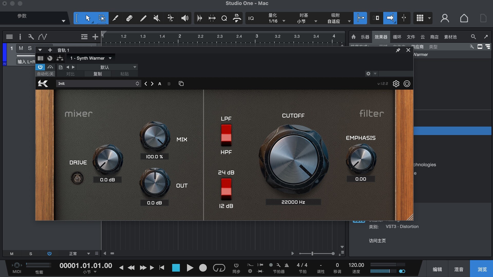Click the Record button in transport
The width and height of the screenshot is (493, 277).
(203, 268)
